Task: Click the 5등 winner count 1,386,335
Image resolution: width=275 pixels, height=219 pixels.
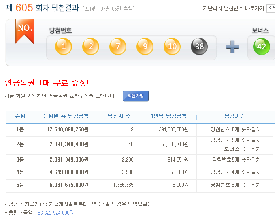Action: coord(124,185)
